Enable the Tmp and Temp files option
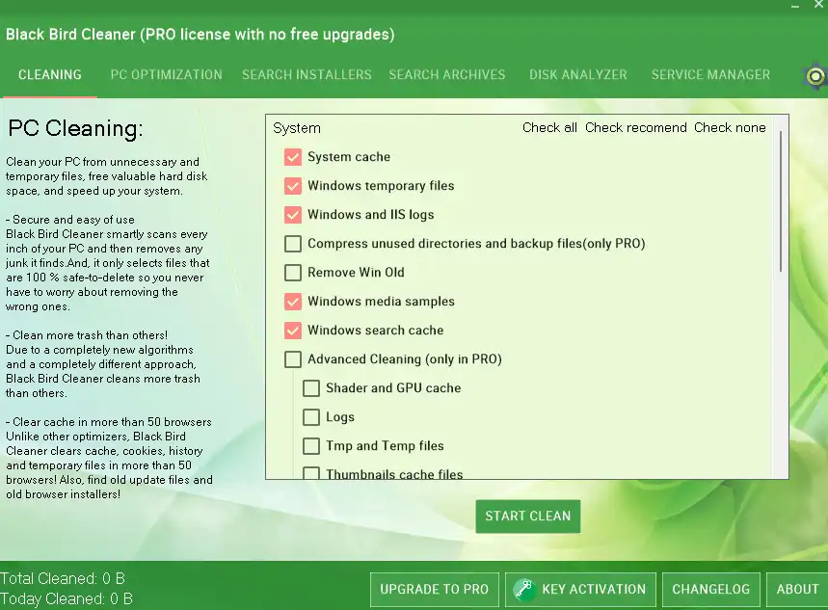This screenshot has width=828, height=610. pyautogui.click(x=311, y=446)
